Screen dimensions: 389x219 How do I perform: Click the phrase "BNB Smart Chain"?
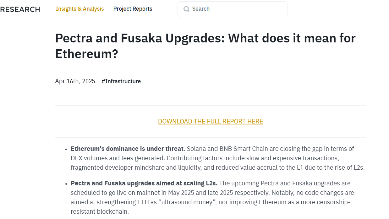tap(239, 149)
